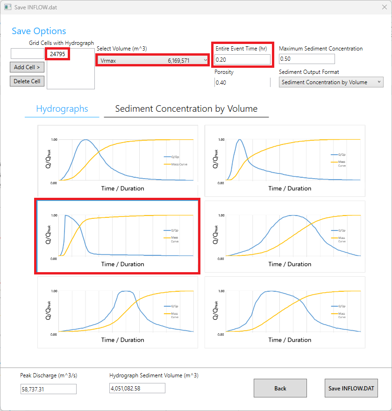392x411 pixels.
Task: Open Sediment Concentration by Volume tab
Action: [x=186, y=109]
